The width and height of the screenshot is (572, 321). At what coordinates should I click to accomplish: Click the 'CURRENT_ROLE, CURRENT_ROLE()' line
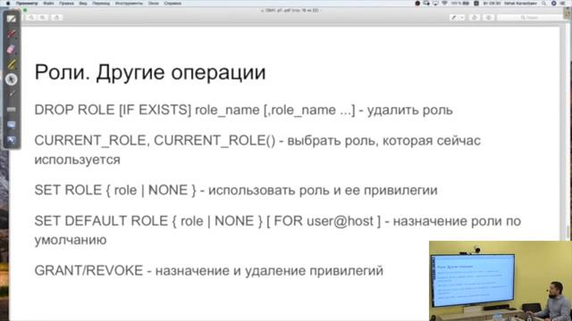[257, 150]
